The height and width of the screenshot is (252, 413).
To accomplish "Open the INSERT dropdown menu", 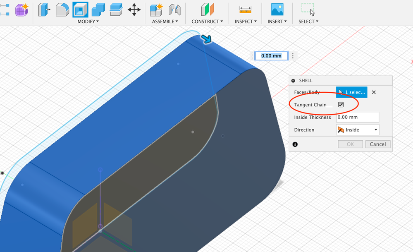I will [x=277, y=22].
